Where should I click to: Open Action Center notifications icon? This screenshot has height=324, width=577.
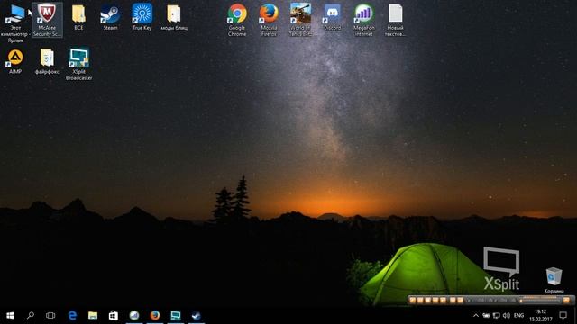(x=563, y=316)
